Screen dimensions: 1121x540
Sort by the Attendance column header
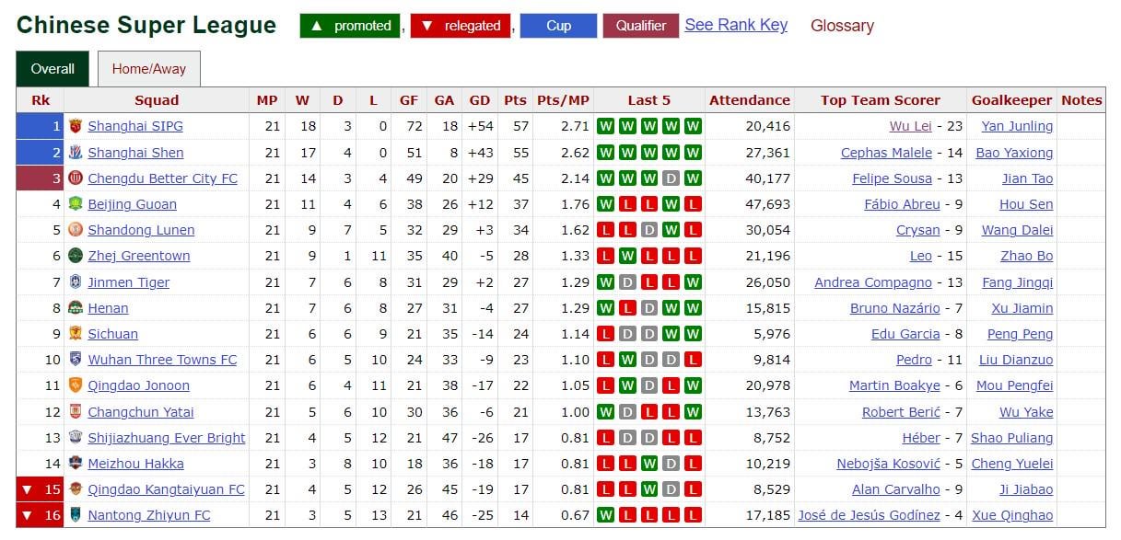pyautogui.click(x=749, y=100)
